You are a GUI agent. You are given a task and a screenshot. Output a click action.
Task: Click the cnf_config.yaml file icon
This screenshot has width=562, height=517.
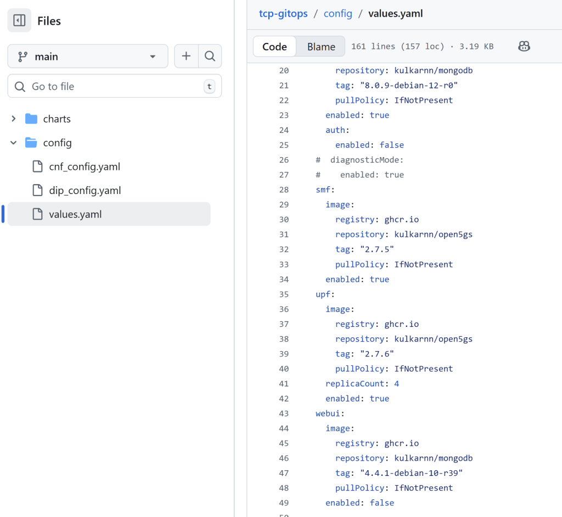(37, 166)
